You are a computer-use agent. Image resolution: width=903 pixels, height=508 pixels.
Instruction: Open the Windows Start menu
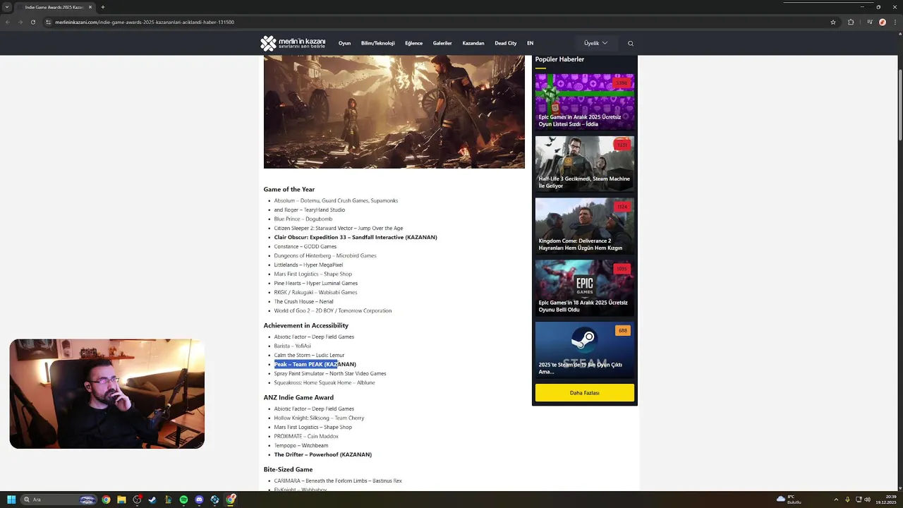pos(11,500)
